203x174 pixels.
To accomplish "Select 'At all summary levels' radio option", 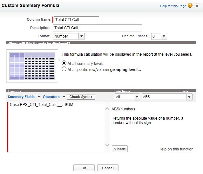I will point(64,63).
